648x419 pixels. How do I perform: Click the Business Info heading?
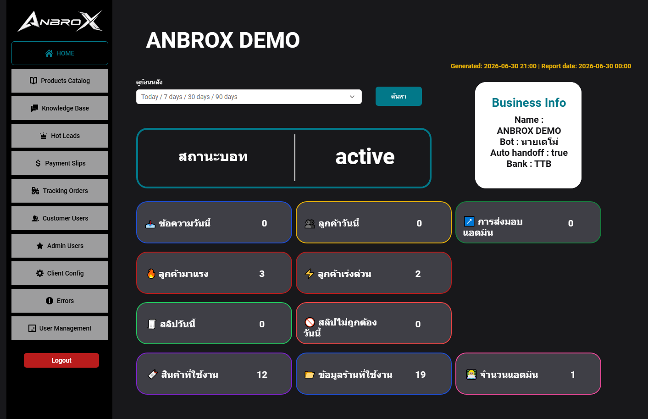click(529, 103)
